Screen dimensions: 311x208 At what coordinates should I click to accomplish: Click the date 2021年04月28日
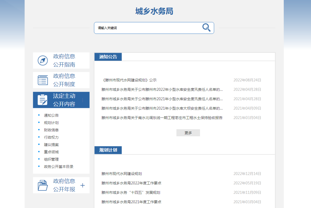pos(247,99)
